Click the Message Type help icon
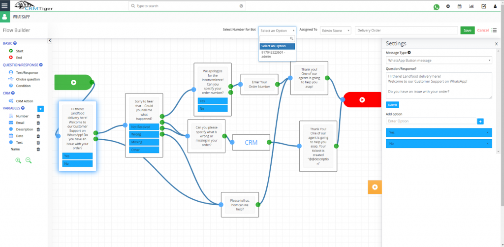Image resolution: width=504 pixels, height=247 pixels. tap(409, 52)
